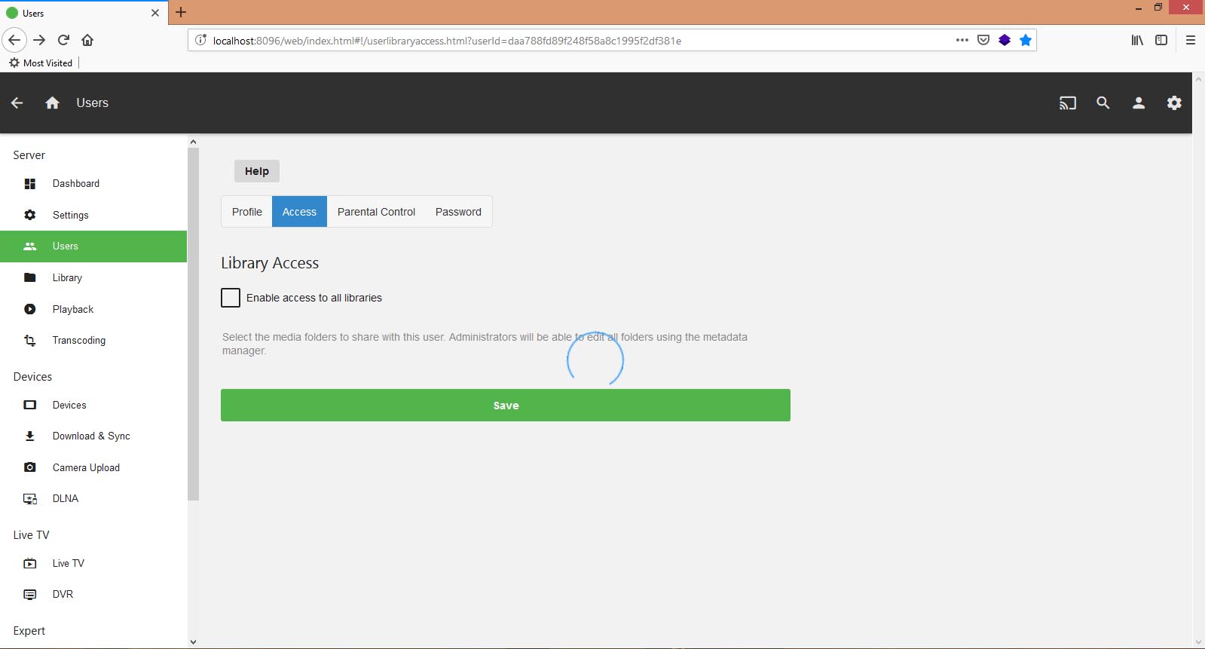Open the Most Visited bookmarks folder
The height and width of the screenshot is (649, 1205).
pos(41,63)
